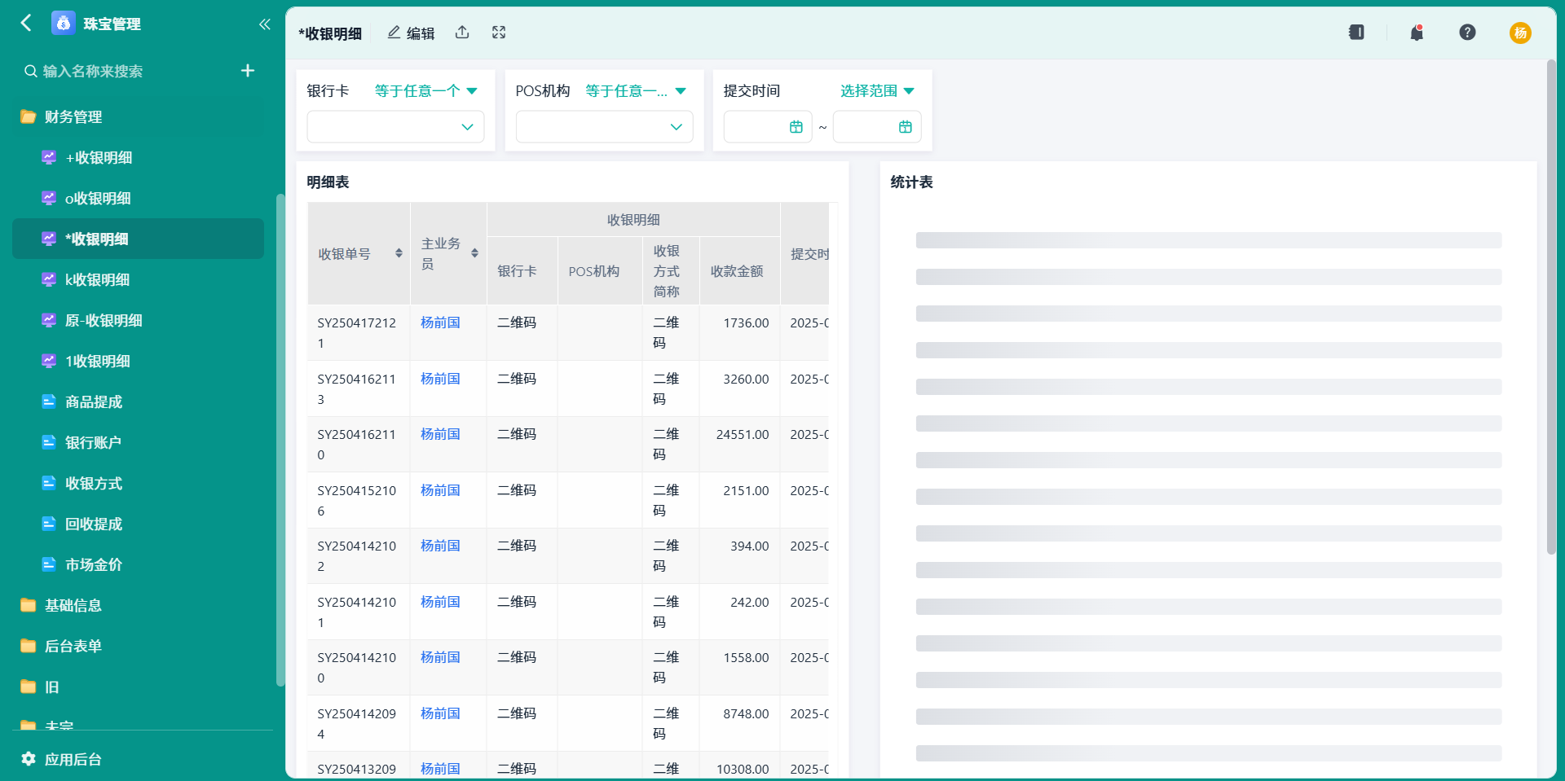Image resolution: width=1565 pixels, height=781 pixels.
Task: Click 明细表 panel title
Action: coord(328,182)
